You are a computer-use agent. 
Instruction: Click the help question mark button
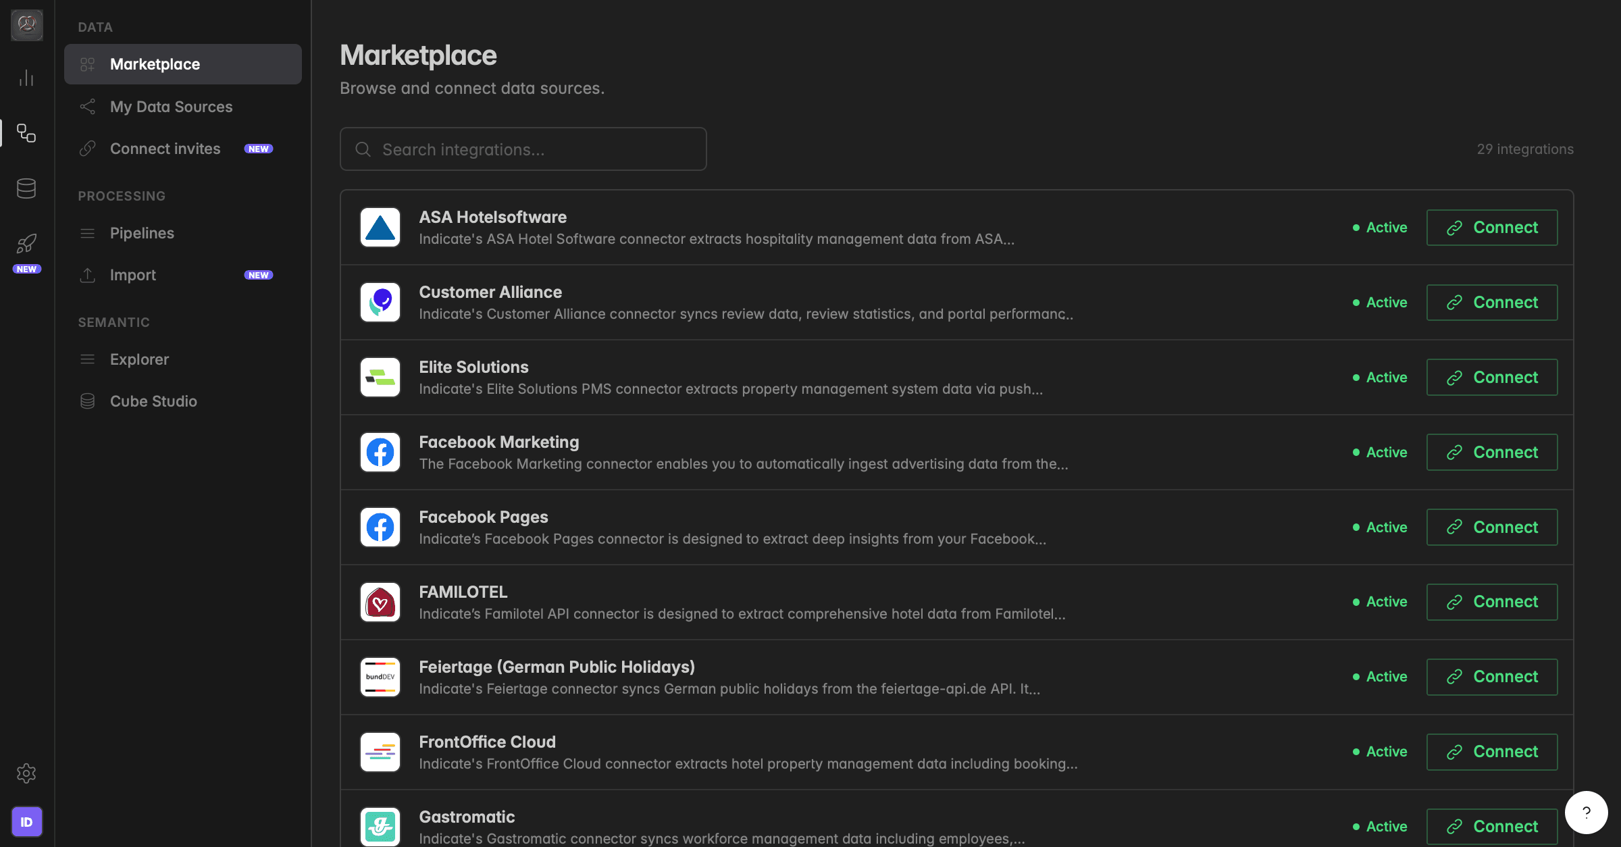pos(1587,813)
